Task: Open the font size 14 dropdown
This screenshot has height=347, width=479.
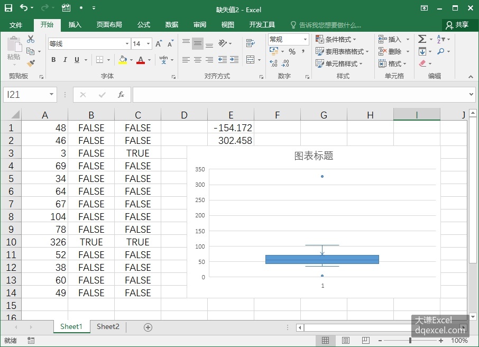Action: [148, 44]
